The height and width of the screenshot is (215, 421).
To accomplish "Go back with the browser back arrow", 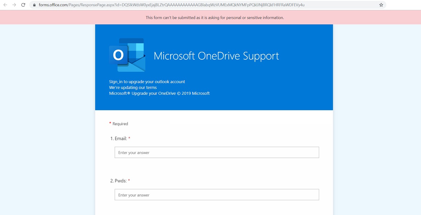I will 5,5.
